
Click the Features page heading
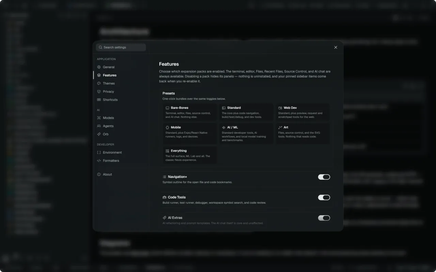(x=169, y=64)
